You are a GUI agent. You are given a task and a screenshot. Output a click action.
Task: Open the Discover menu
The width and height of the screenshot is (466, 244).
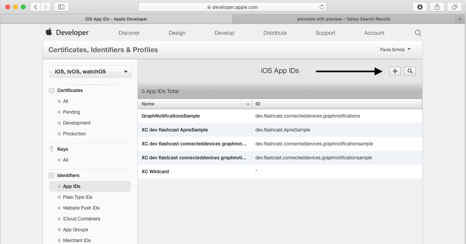pos(129,33)
